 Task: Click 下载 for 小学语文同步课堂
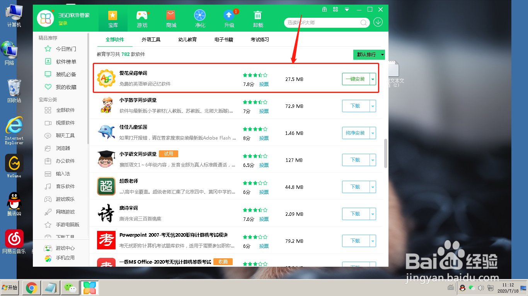[x=356, y=160]
